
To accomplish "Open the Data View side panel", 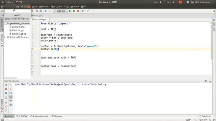I will pos(214,25).
